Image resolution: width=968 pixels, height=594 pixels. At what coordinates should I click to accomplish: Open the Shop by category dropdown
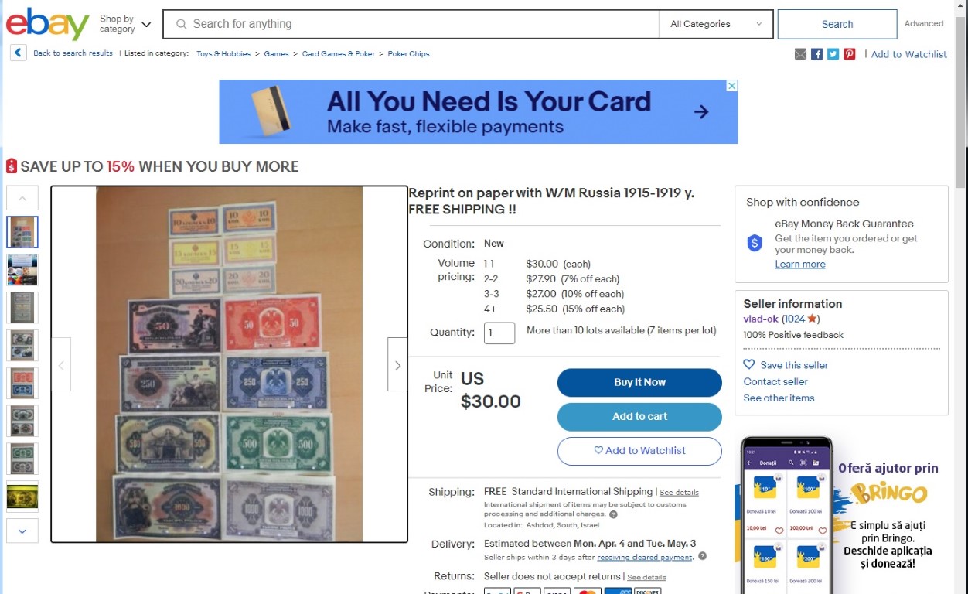[x=125, y=24]
